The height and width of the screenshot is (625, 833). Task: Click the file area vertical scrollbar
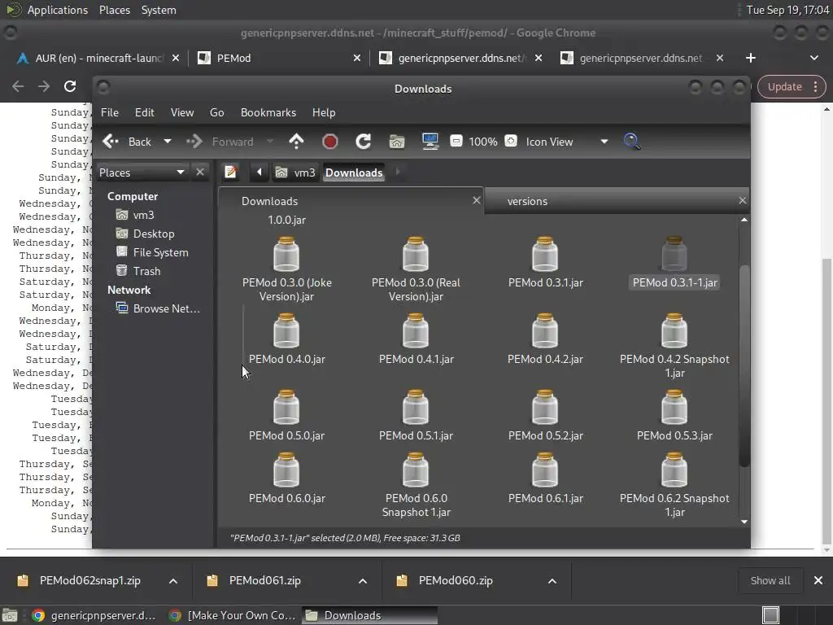[x=744, y=365]
